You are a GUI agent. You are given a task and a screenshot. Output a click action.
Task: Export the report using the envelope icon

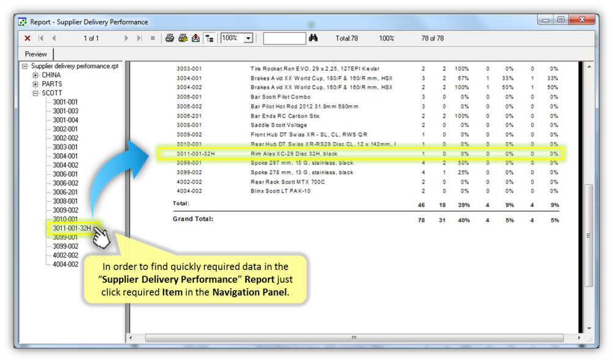(x=196, y=38)
